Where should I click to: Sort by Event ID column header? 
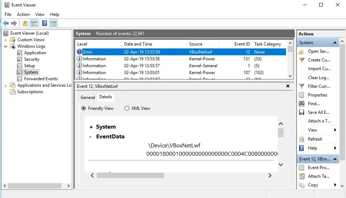pyautogui.click(x=236, y=44)
